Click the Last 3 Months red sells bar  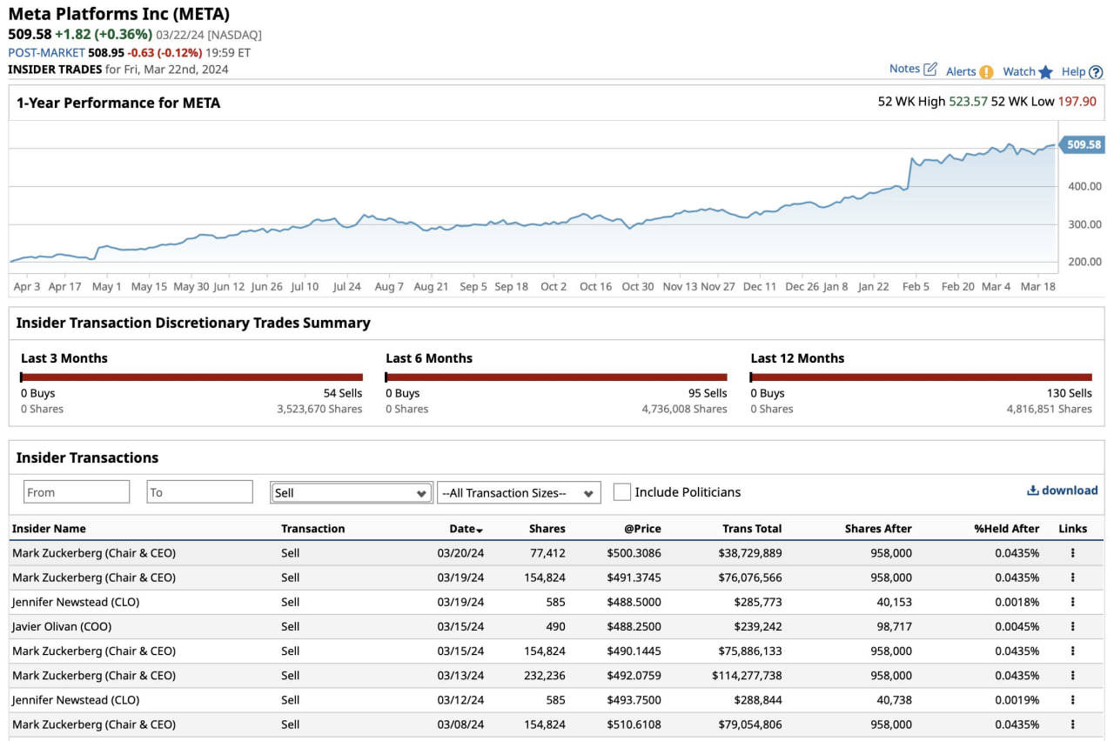coord(191,377)
